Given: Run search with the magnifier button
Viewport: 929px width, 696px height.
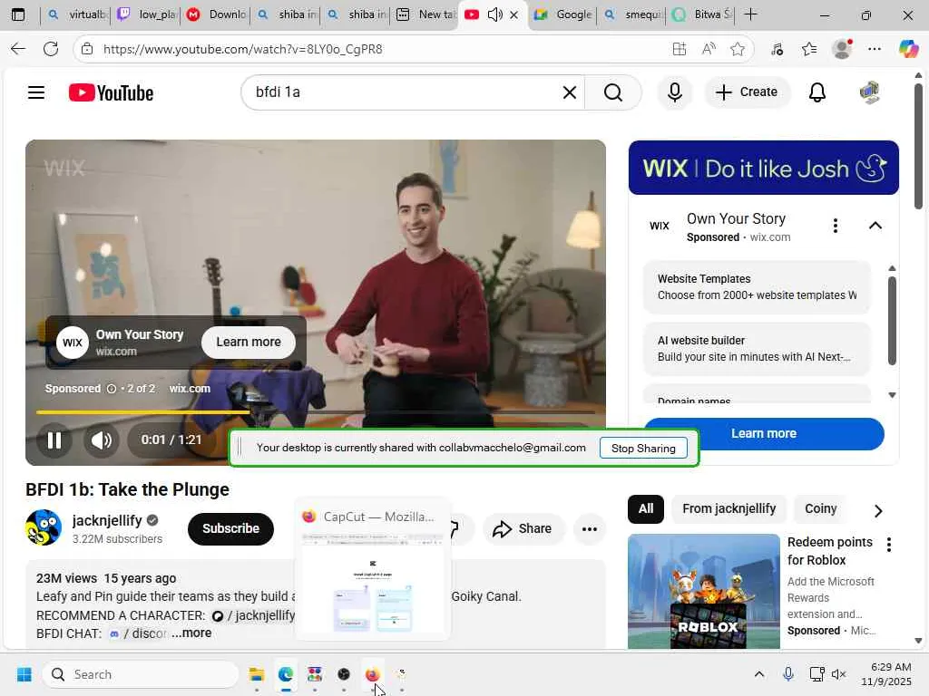Looking at the screenshot, I should coord(613,92).
